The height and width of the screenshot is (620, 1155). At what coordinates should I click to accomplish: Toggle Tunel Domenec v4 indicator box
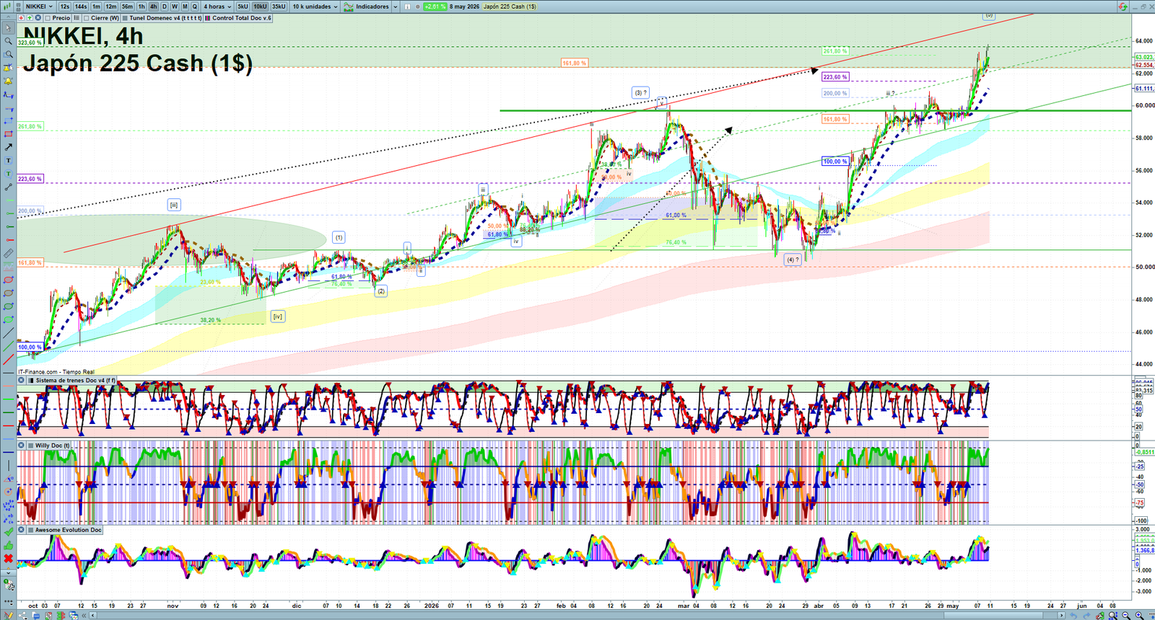tap(125, 17)
